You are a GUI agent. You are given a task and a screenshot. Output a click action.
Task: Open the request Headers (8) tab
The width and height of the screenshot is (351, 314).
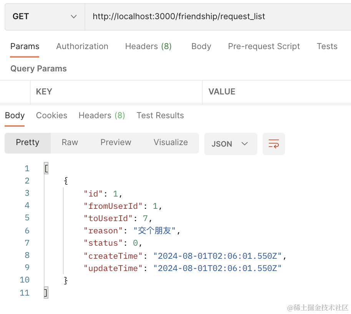[x=148, y=46]
